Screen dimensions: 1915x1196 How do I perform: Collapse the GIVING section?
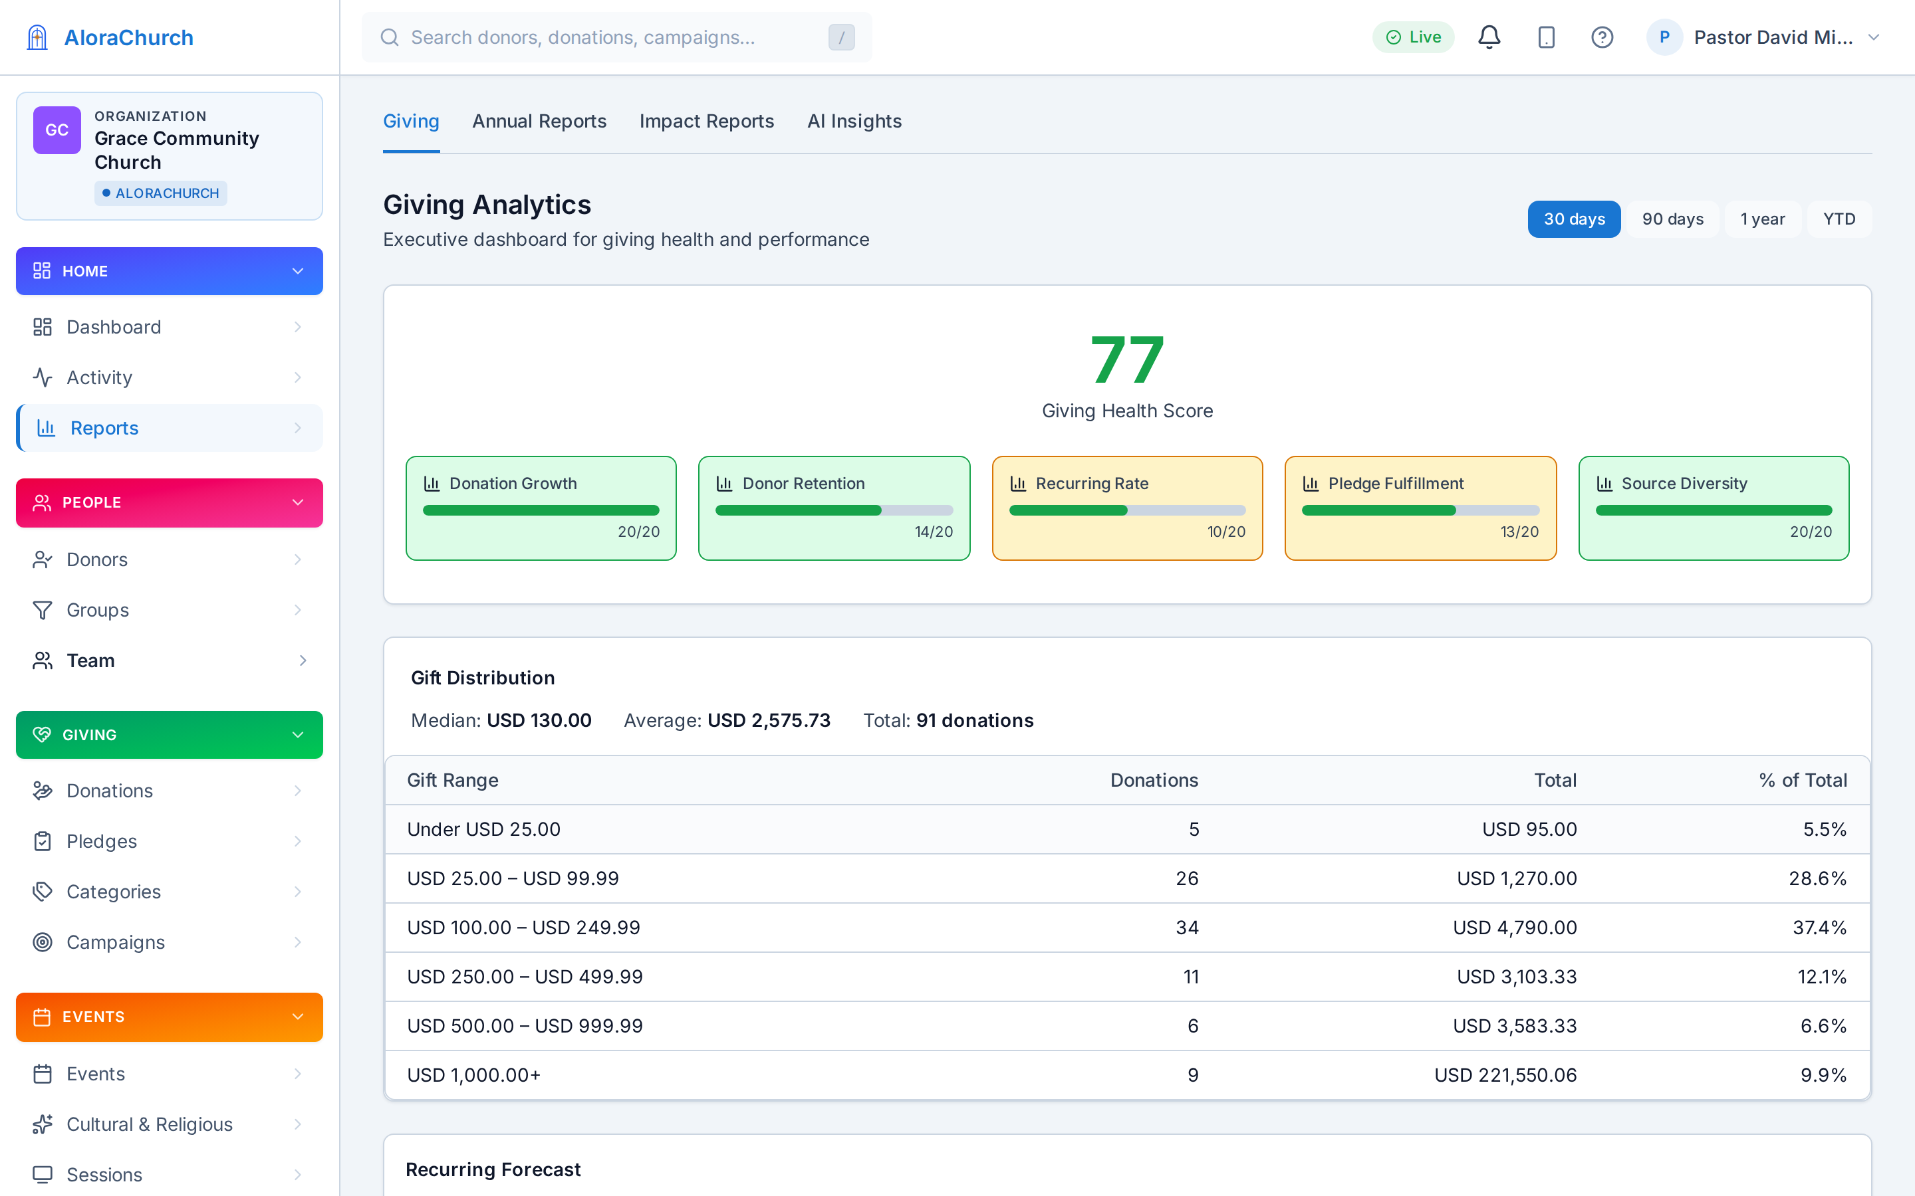170,735
